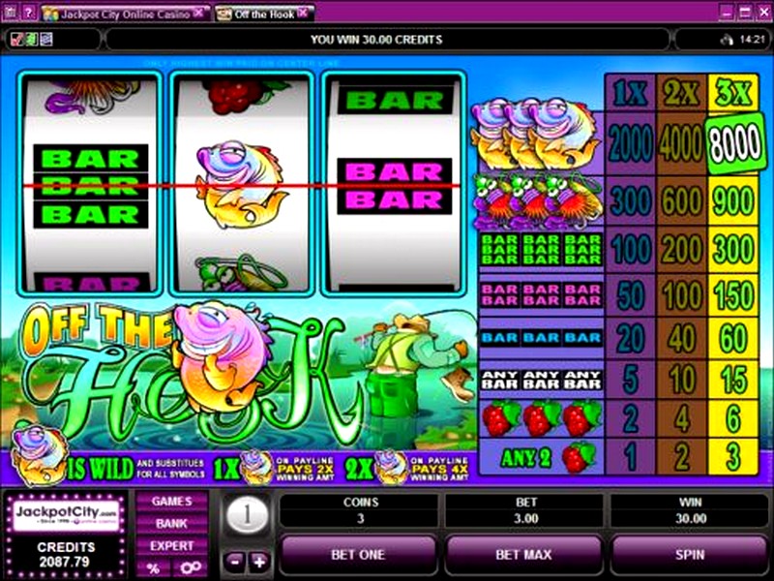The width and height of the screenshot is (774, 581).
Task: Click the 150 payout value
Action: (x=733, y=295)
